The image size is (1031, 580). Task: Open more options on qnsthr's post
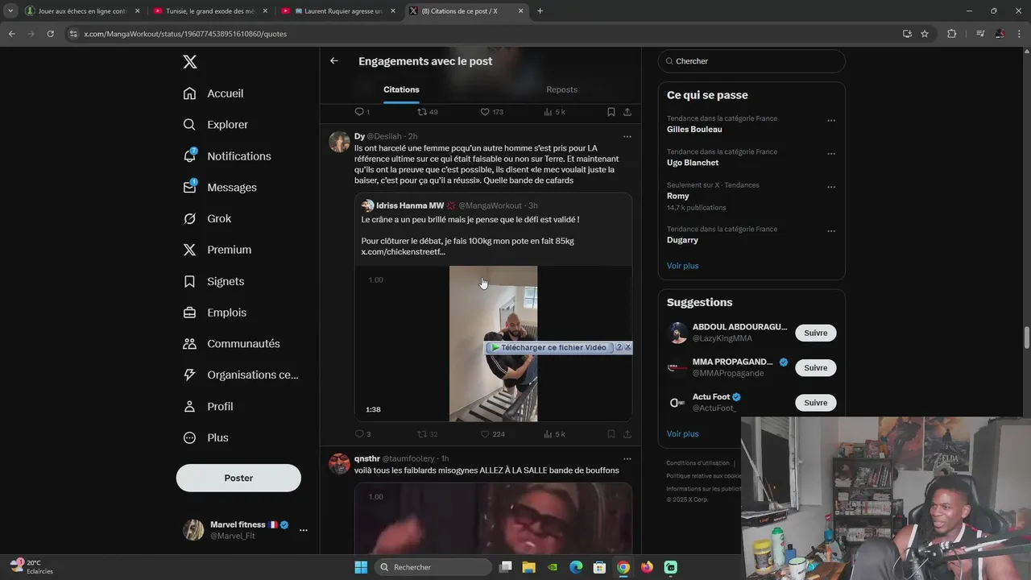click(627, 458)
